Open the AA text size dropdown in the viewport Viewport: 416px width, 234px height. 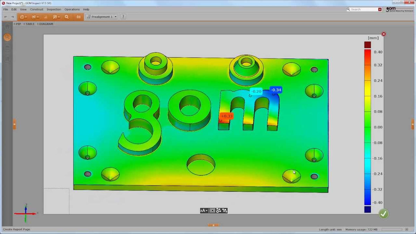[x=204, y=210]
